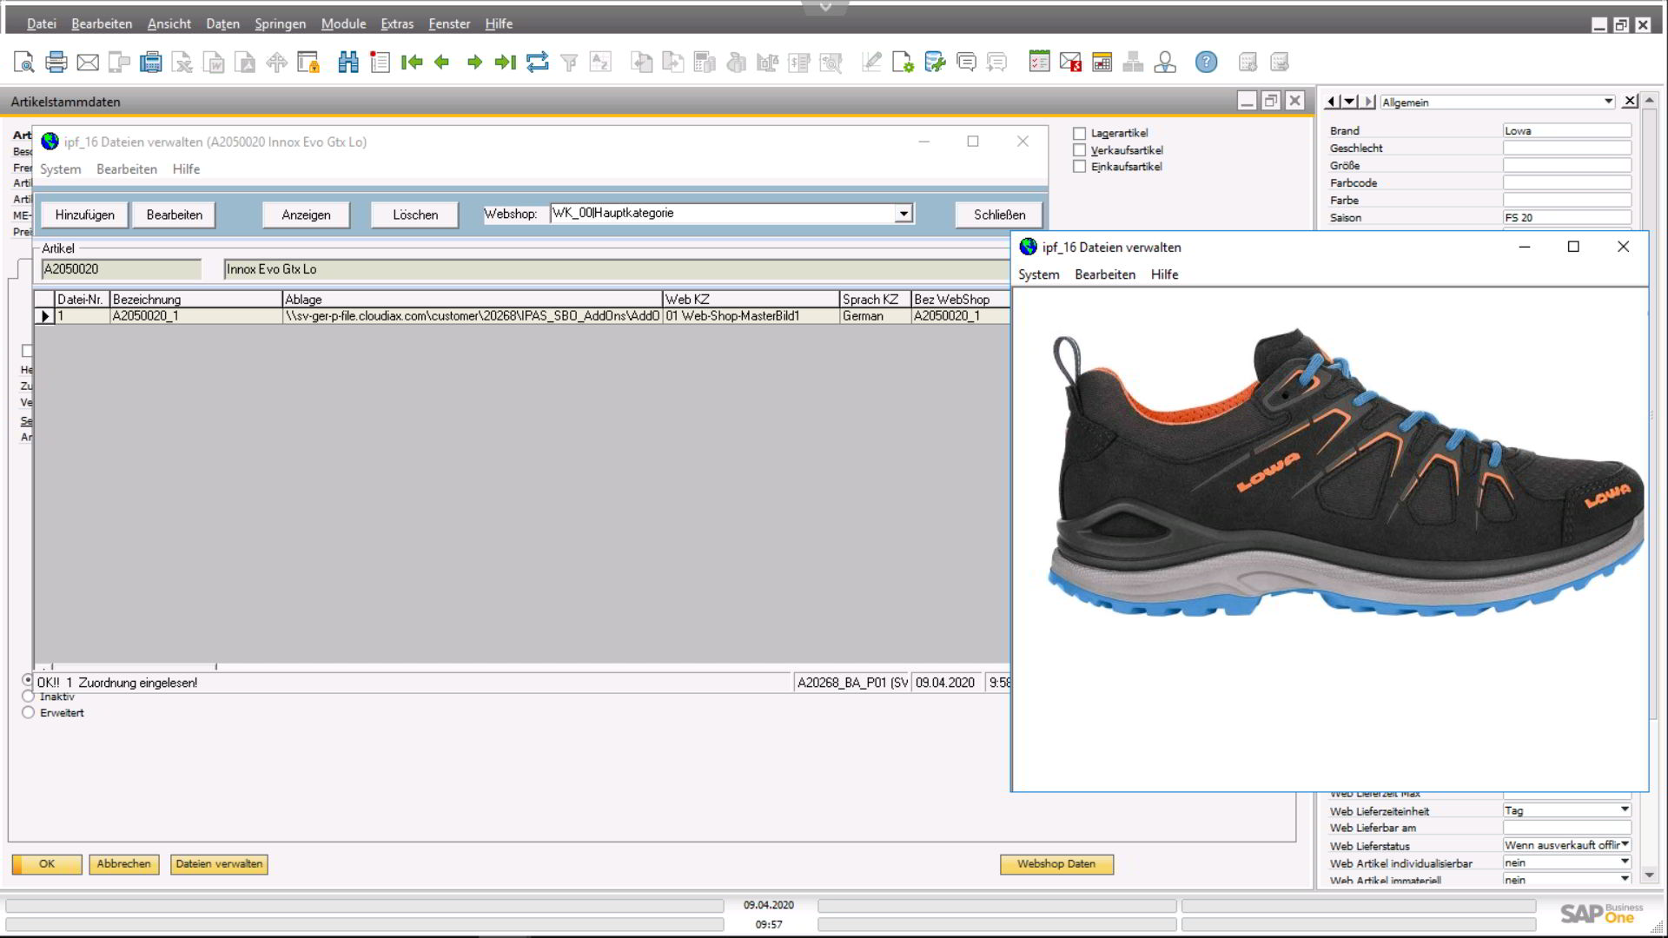Select table row A2050020_1 via row arrow
The width and height of the screenshot is (1668, 938).
point(45,316)
